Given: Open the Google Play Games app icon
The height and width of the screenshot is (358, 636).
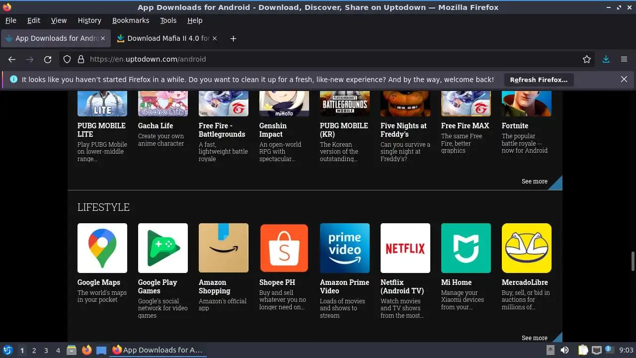Looking at the screenshot, I should pos(163,248).
